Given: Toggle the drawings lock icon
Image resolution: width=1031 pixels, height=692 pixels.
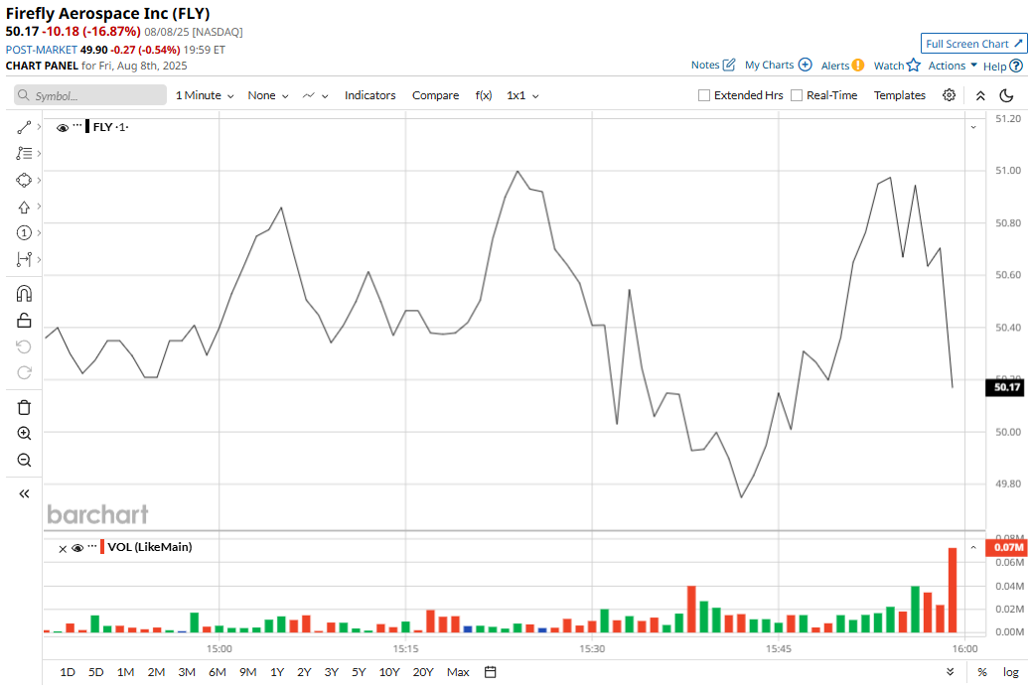Looking at the screenshot, I should pyautogui.click(x=24, y=320).
